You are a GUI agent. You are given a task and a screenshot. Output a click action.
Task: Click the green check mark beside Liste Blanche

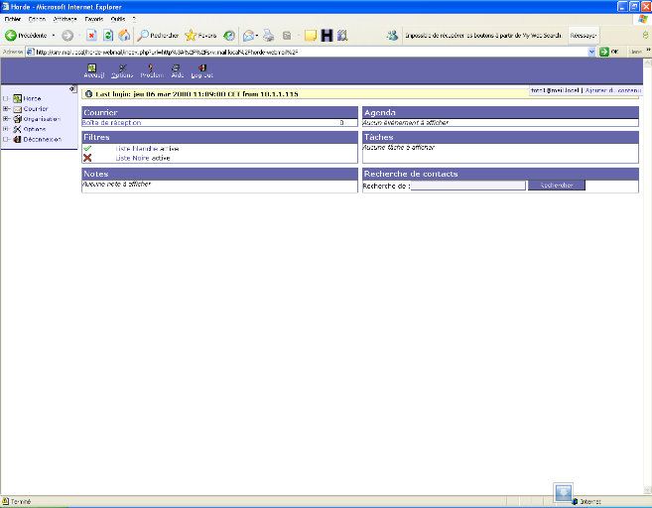coord(87,149)
